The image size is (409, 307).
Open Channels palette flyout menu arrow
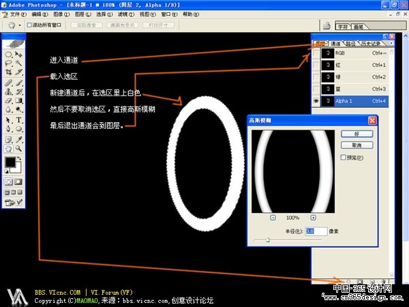tap(391, 43)
